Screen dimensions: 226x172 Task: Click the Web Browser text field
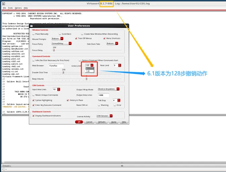[56, 66]
